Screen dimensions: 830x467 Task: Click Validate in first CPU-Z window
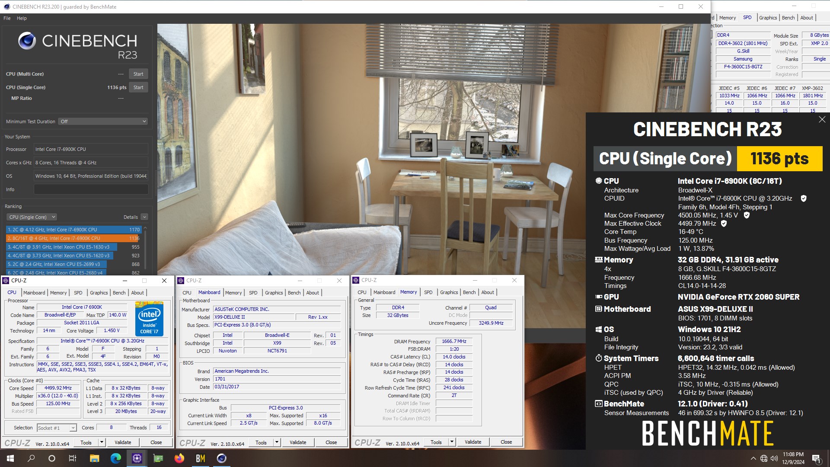123,442
